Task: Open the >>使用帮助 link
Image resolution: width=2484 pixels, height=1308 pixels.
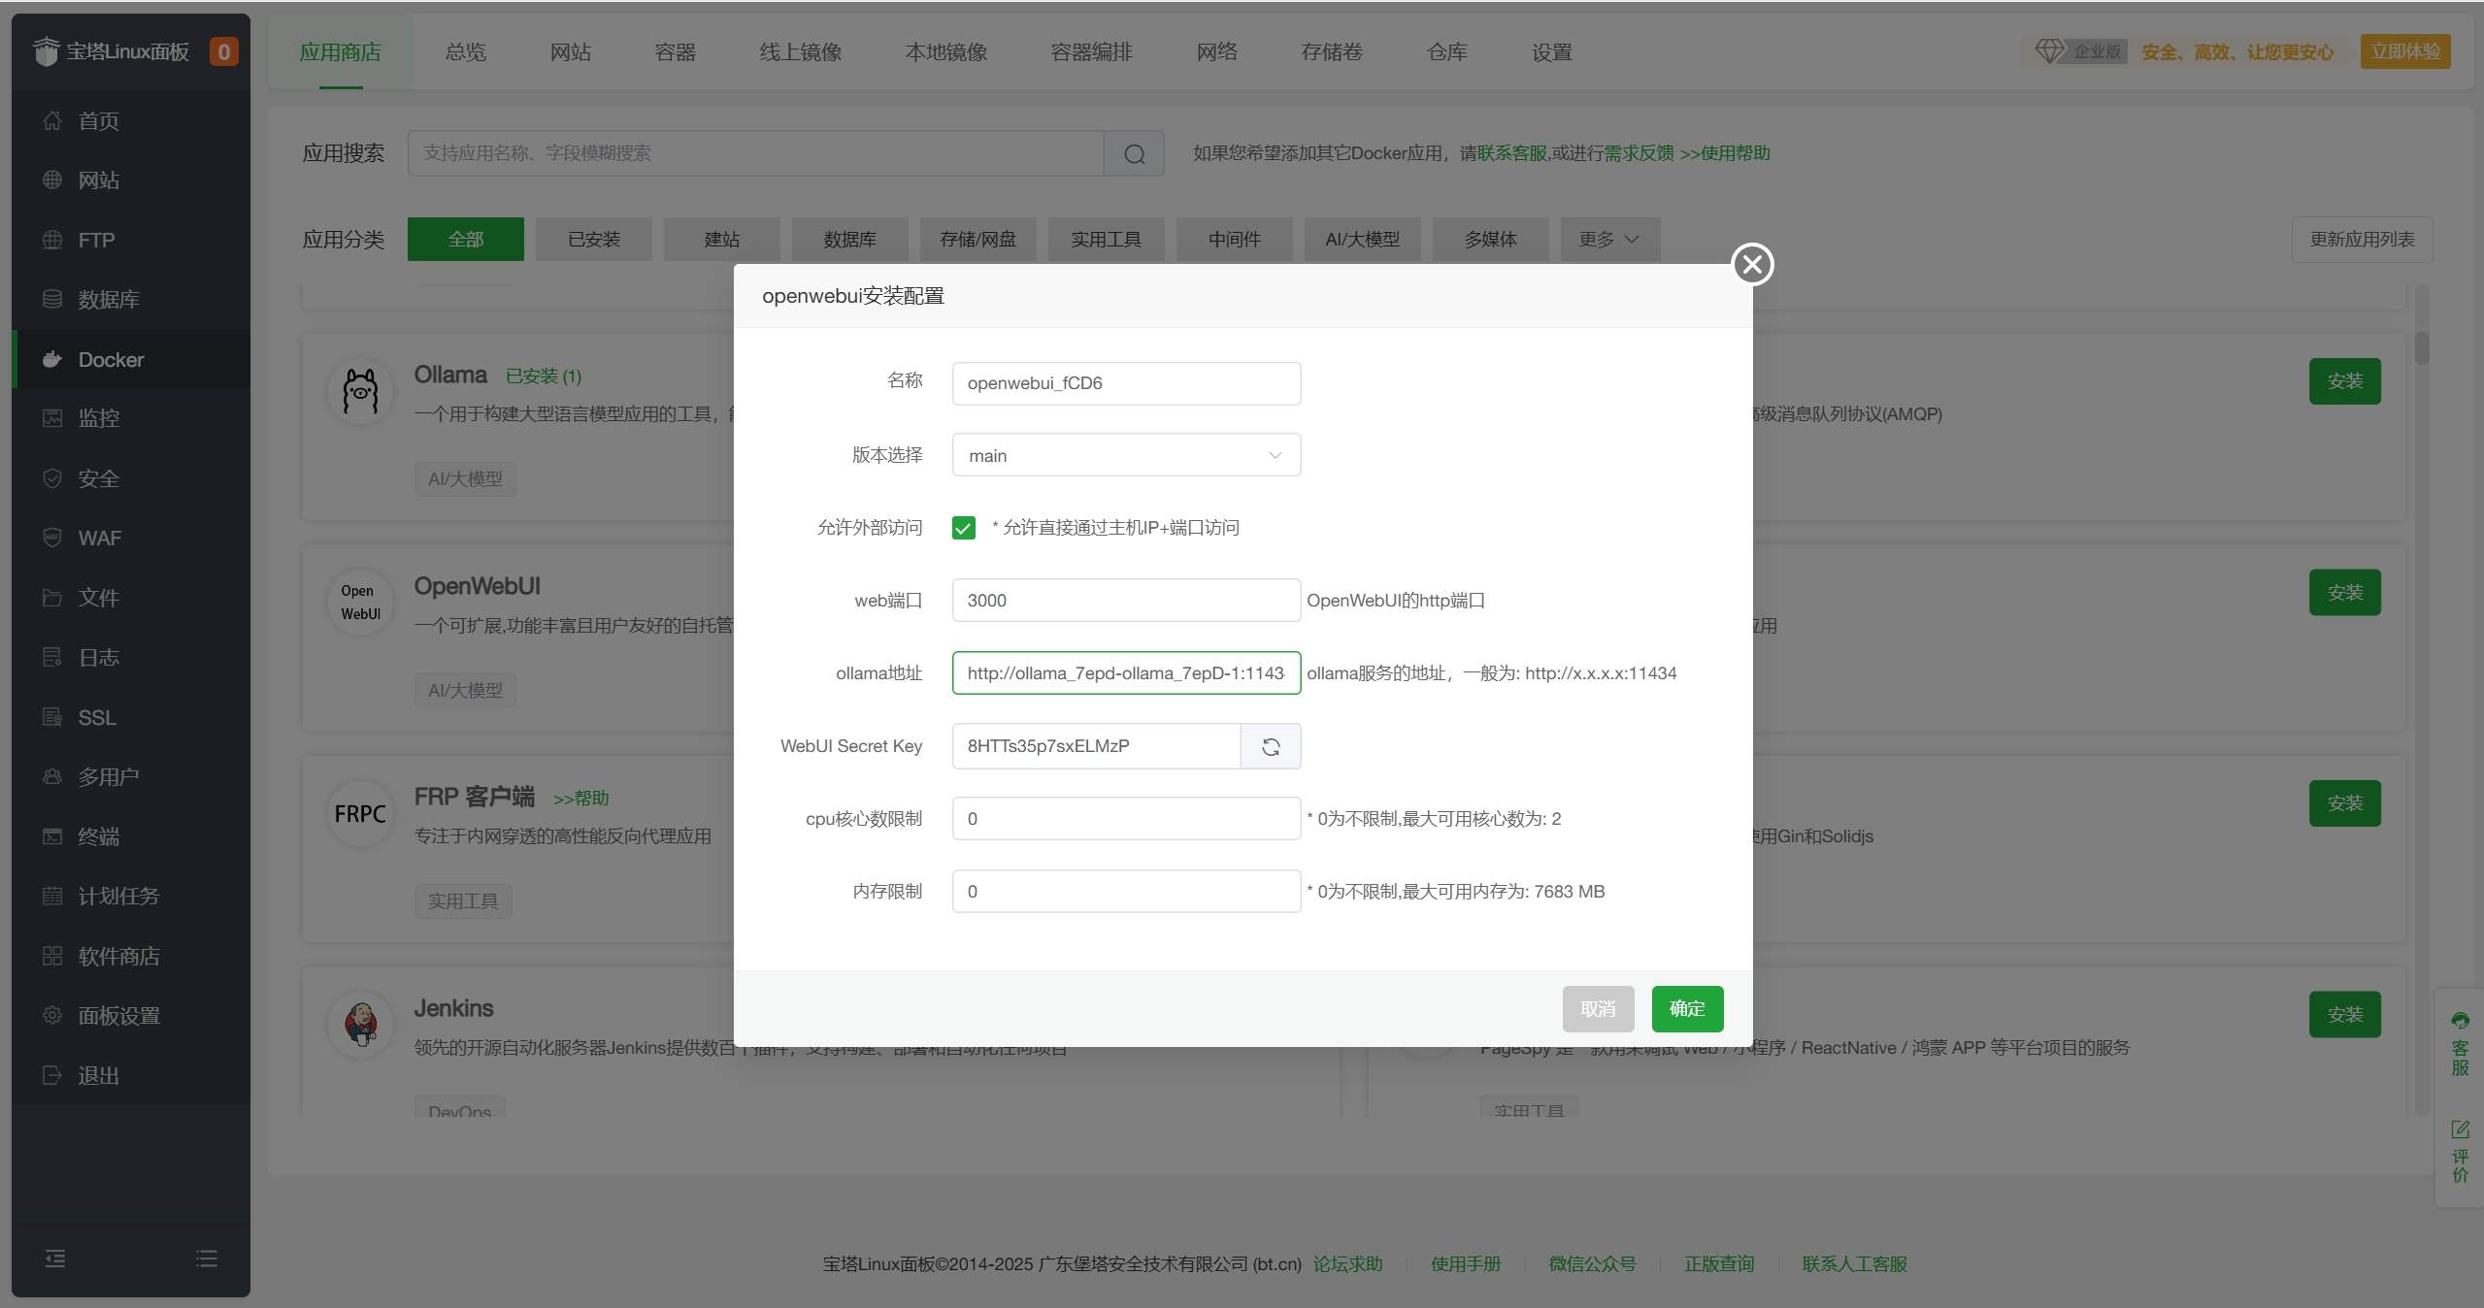Action: [1724, 153]
